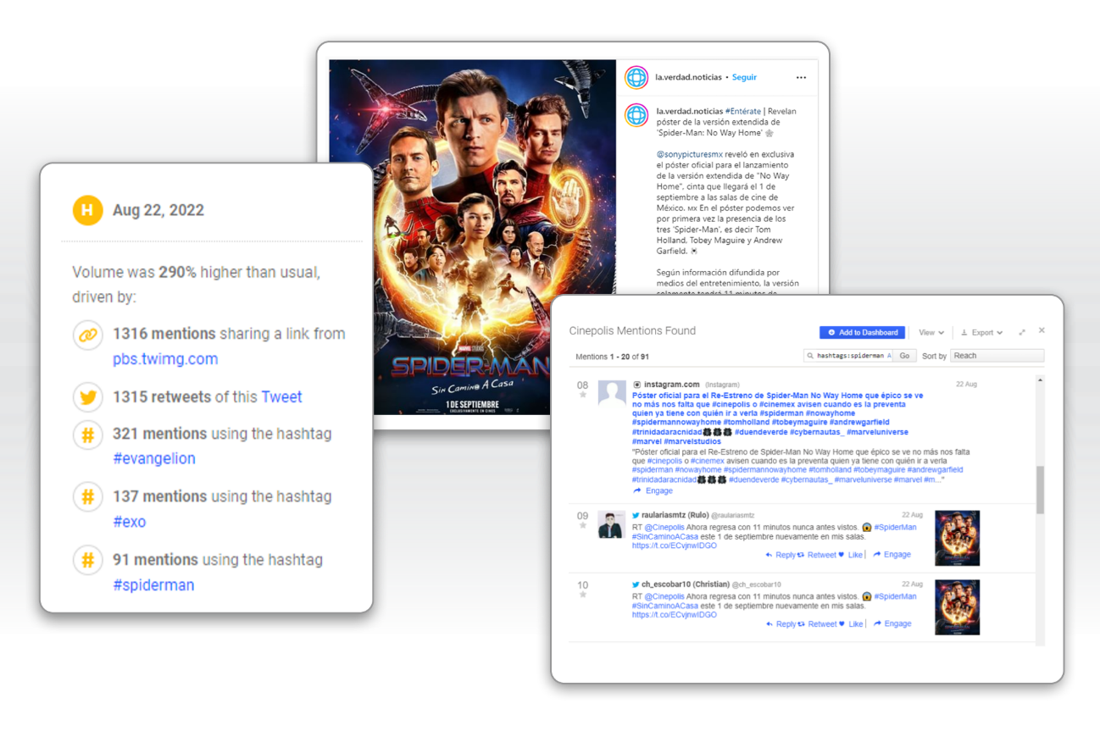Click the Spider-Man poster image in Instagram post
This screenshot has width=1100, height=731.
473,237
